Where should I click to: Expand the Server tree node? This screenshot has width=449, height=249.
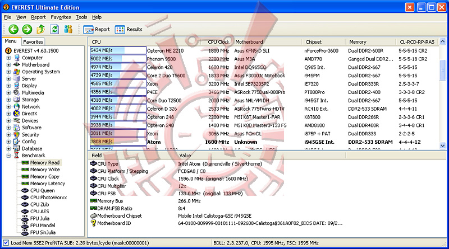[x=8, y=79]
